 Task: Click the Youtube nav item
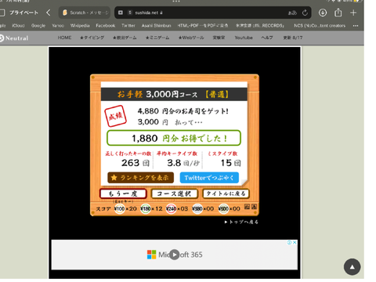244,38
